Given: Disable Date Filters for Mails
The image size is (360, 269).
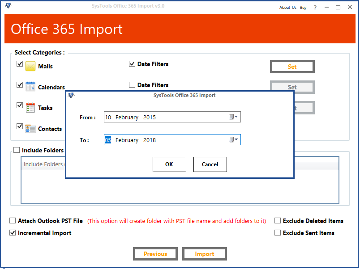Looking at the screenshot, I should coord(132,64).
